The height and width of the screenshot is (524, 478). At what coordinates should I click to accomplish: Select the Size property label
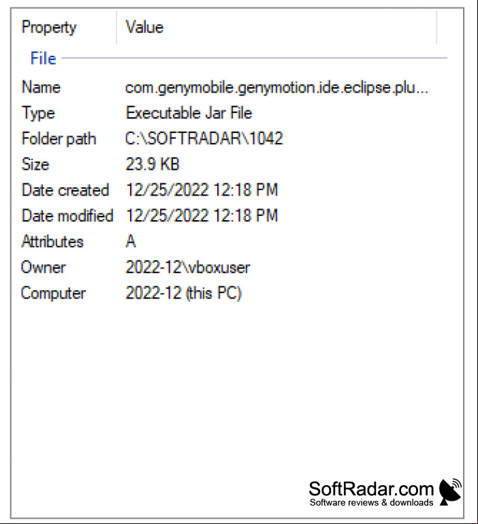click(x=35, y=164)
